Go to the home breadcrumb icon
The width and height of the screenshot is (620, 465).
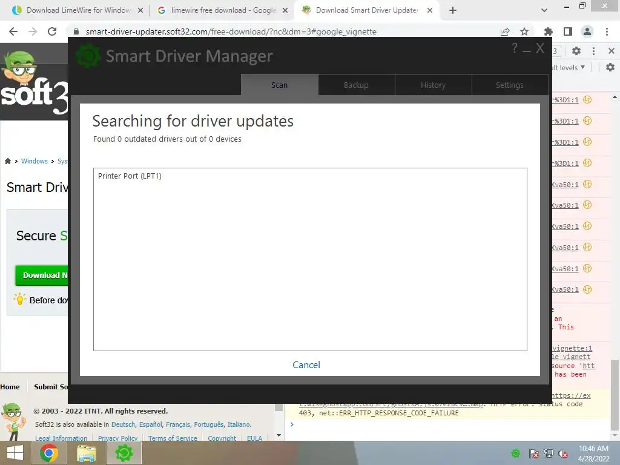click(x=8, y=161)
